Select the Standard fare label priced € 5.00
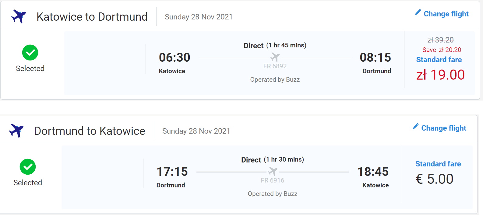Image resolution: width=483 pixels, height=222 pixels. click(438, 164)
